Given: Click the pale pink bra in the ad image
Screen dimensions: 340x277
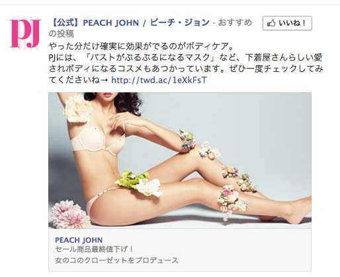Looking at the screenshot, I should [x=97, y=140].
